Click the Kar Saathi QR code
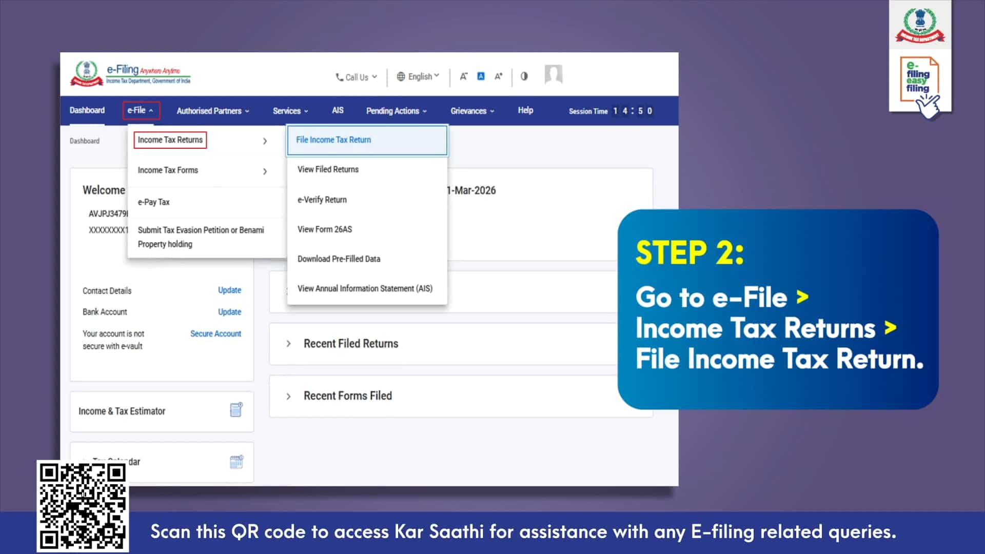This screenshot has height=554, width=985. 83,506
